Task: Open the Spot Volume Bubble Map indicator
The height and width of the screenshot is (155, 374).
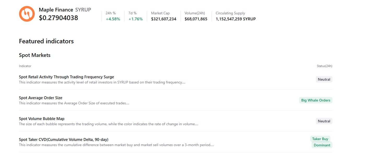Action: pos(42,118)
